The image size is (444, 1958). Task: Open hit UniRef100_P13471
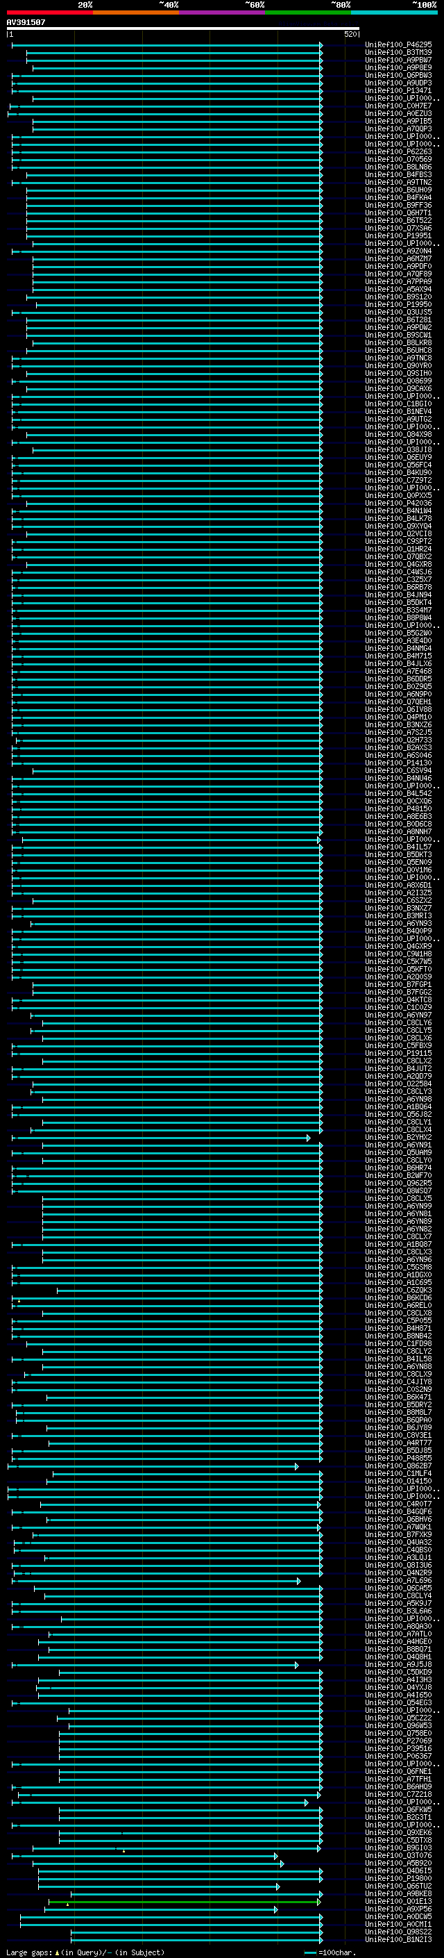pyautogui.click(x=398, y=90)
